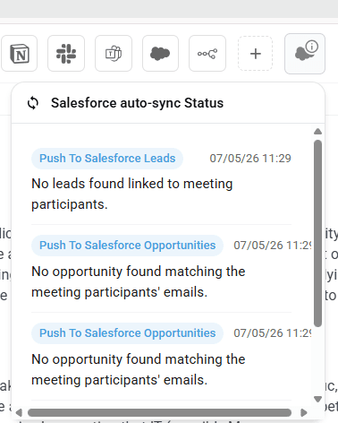Toggle the Salesforce sync info cloud icon

pyautogui.click(x=305, y=54)
